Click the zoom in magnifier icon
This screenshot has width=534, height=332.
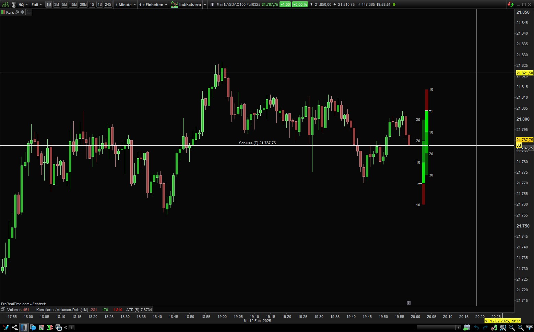(520, 328)
